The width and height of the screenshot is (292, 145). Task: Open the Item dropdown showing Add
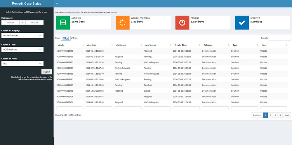click(22, 64)
